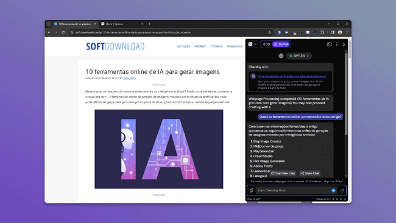Click the screenshot capture icon in chat panel
Viewport: 396px width, 223px height.
[329, 44]
